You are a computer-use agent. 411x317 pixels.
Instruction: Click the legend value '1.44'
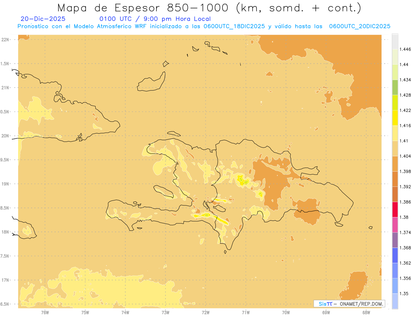pyautogui.click(x=404, y=65)
